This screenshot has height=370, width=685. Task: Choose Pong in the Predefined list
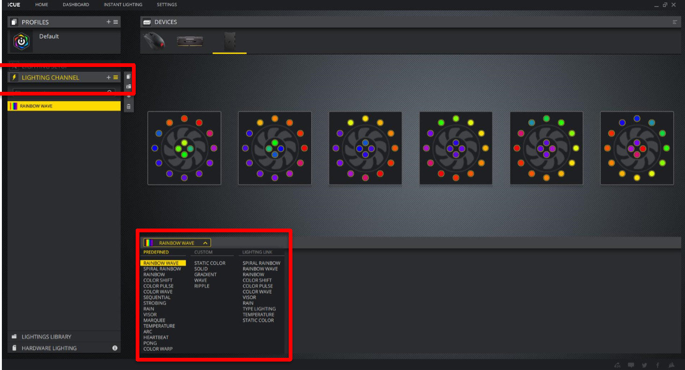[150, 343]
